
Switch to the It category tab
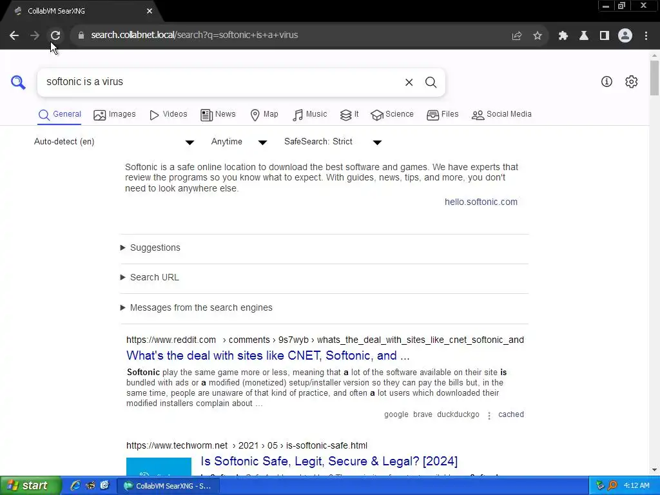pos(349,115)
